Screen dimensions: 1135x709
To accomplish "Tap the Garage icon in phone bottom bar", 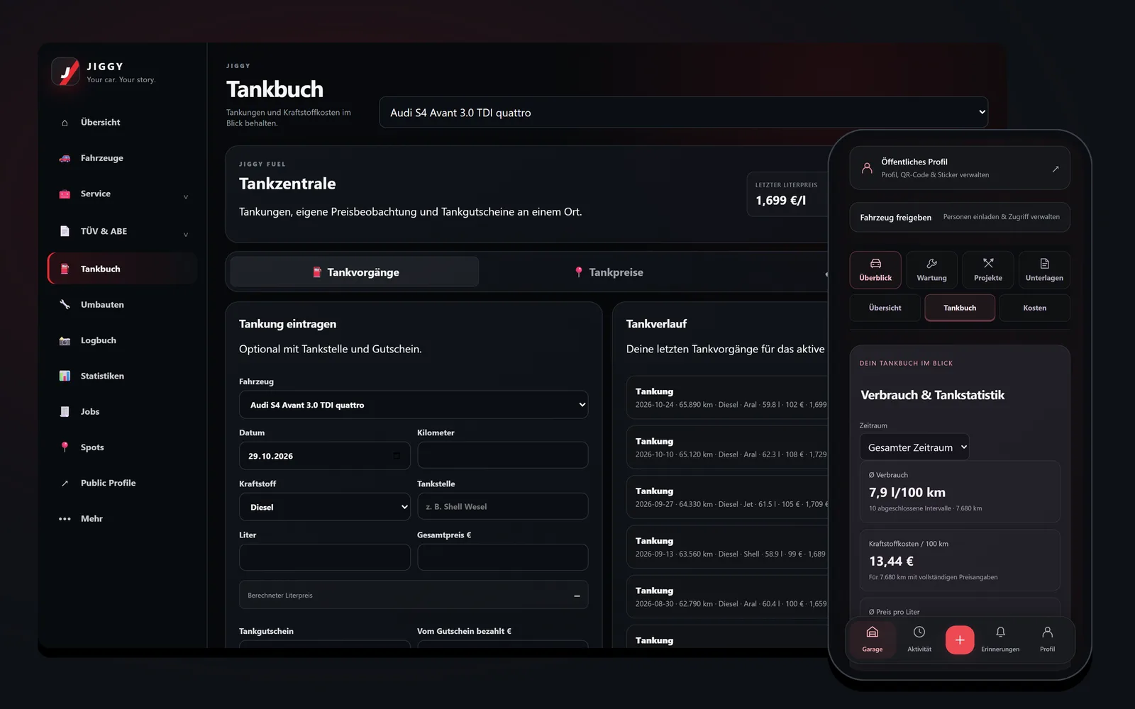I will tap(873, 632).
